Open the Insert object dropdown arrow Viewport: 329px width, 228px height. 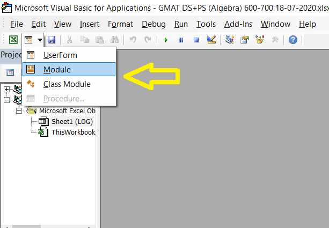40,40
